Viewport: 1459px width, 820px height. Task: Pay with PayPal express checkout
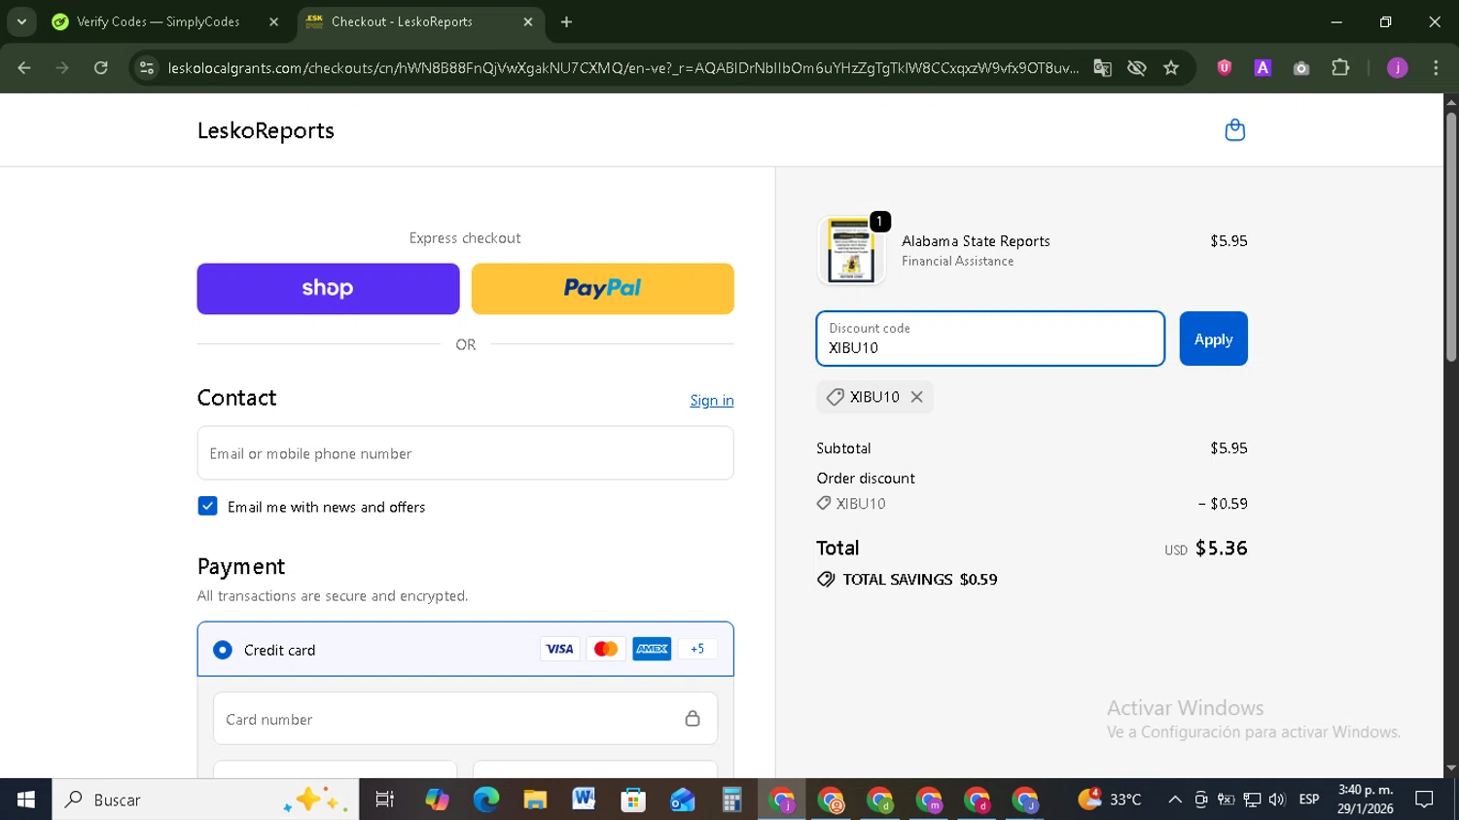(x=603, y=289)
